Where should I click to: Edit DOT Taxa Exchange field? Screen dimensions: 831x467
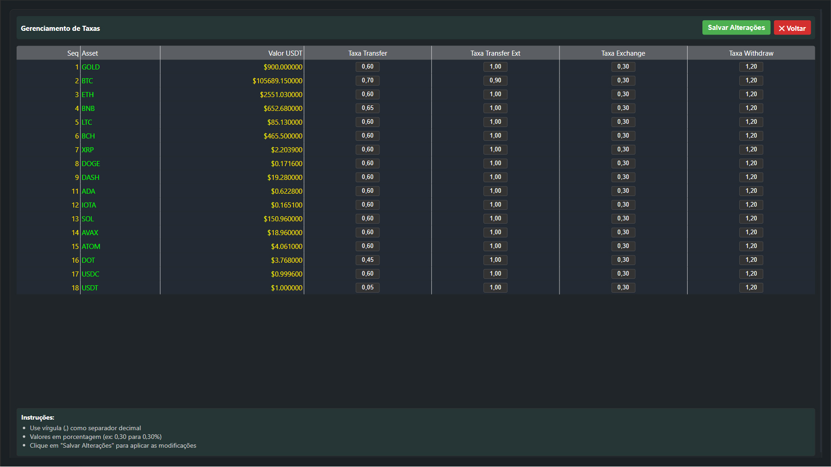pos(623,260)
